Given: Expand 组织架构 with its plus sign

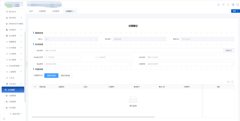Looking at the screenshot, I should click(x=21, y=18).
